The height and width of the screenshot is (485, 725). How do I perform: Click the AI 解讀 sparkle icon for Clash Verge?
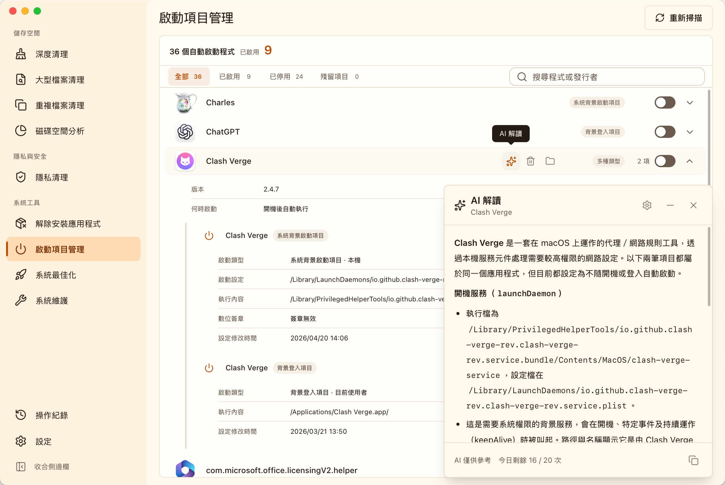(511, 161)
